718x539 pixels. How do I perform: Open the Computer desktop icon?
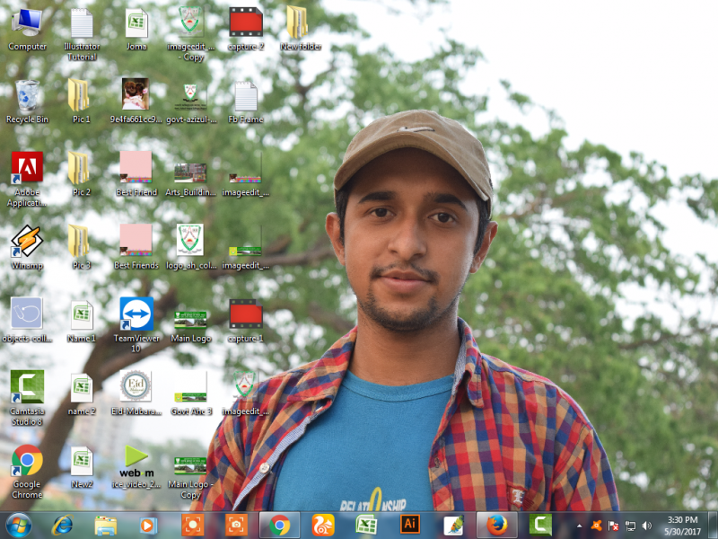[27, 23]
